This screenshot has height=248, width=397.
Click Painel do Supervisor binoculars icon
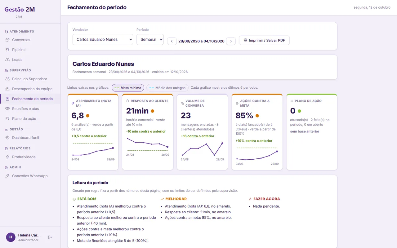click(x=7, y=79)
